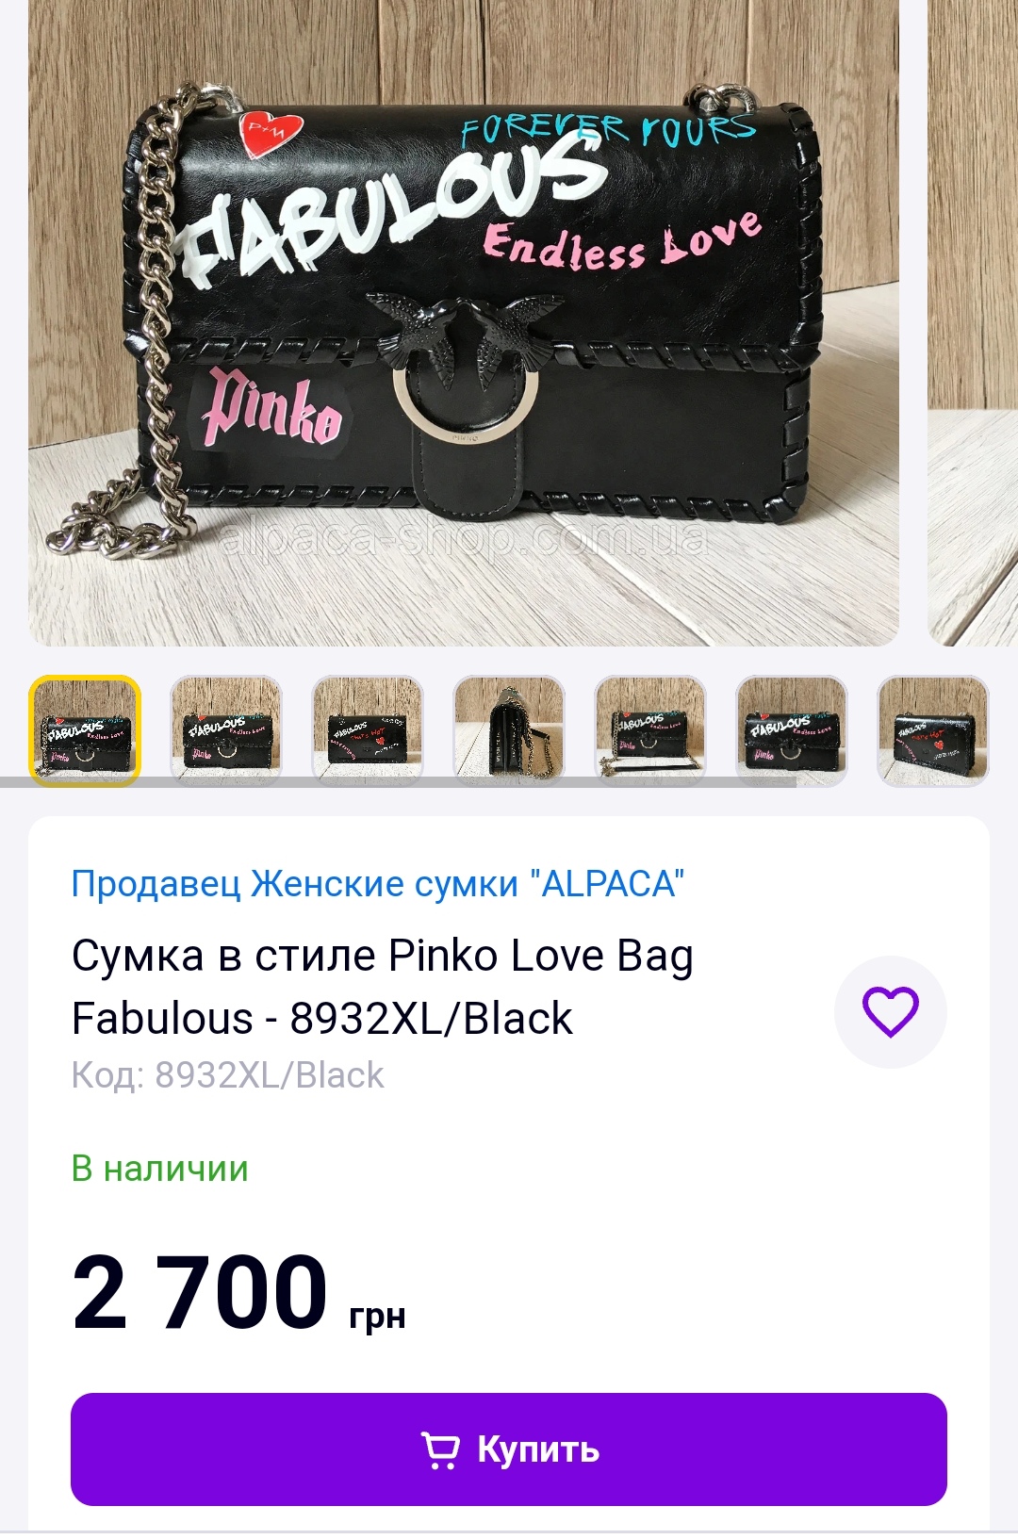Add the bag to favorites with heart icon
Screen dimensions: 1018x1539
[x=890, y=1011]
